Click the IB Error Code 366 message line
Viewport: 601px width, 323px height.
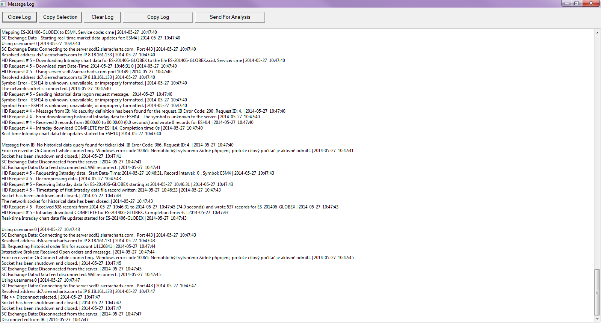[x=118, y=145]
